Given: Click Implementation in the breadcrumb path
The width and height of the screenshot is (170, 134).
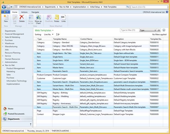Looking at the screenshot, I should pyautogui.click(x=80, y=7).
